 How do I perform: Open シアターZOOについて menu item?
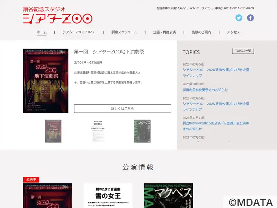[79, 32]
